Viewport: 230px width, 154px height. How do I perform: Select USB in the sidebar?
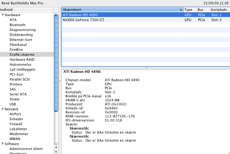tap(13, 104)
